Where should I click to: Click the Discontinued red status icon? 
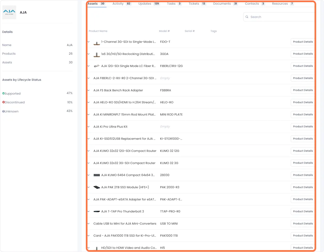tap(4, 102)
